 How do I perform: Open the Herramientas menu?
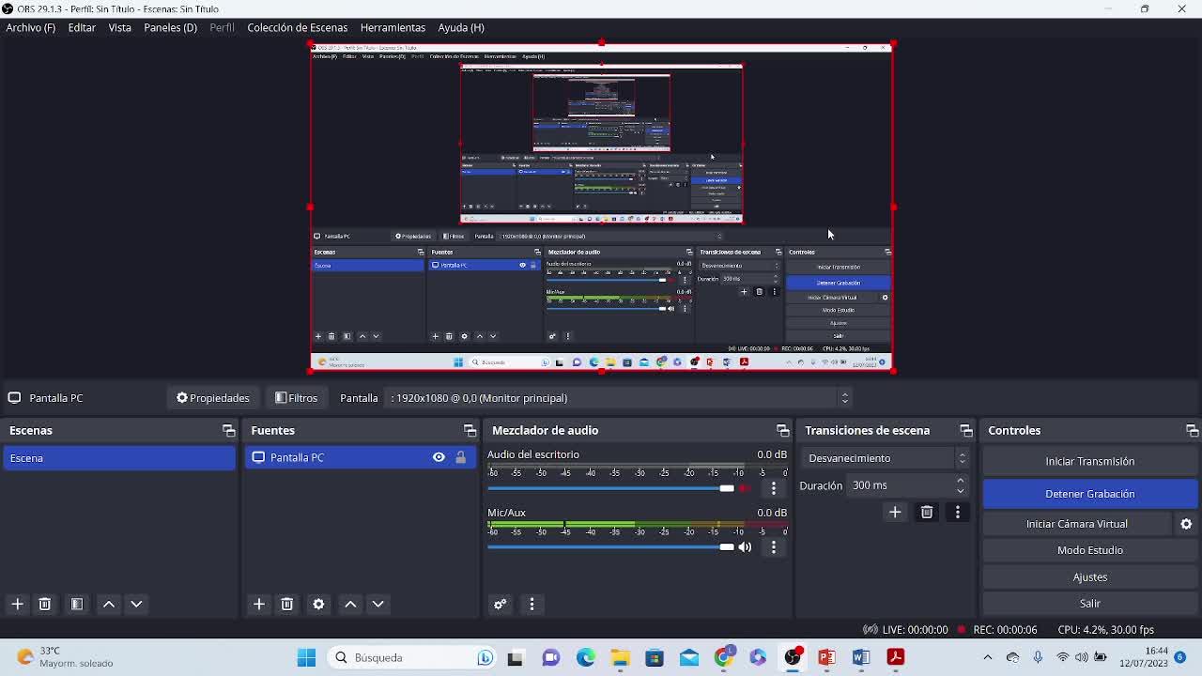393,27
